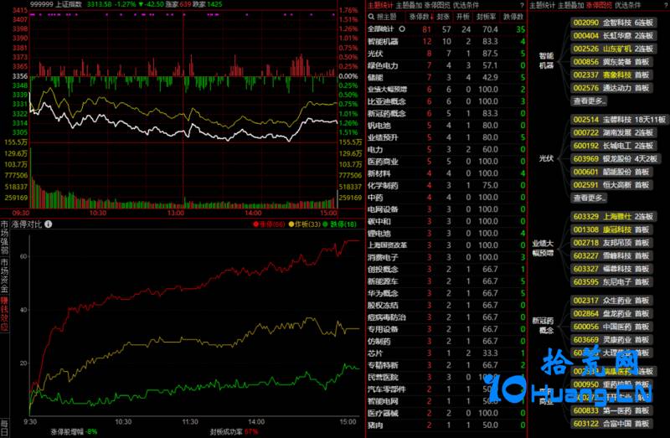Open stock 000722 湖南发展 2连板
The width and height of the screenshot is (670, 438).
pyautogui.click(x=613, y=133)
